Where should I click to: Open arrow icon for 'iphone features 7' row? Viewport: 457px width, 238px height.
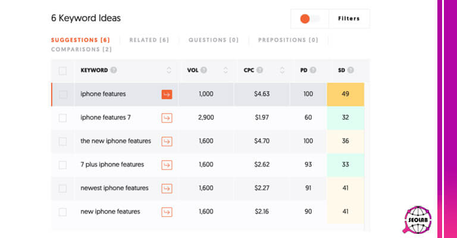tap(167, 118)
